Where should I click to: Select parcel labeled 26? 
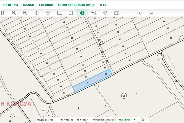pyautogui.click(x=35, y=44)
